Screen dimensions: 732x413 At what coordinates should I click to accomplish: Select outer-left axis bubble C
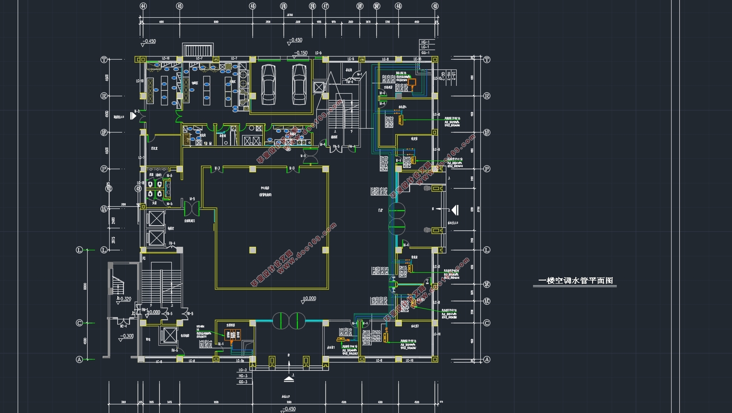point(79,323)
